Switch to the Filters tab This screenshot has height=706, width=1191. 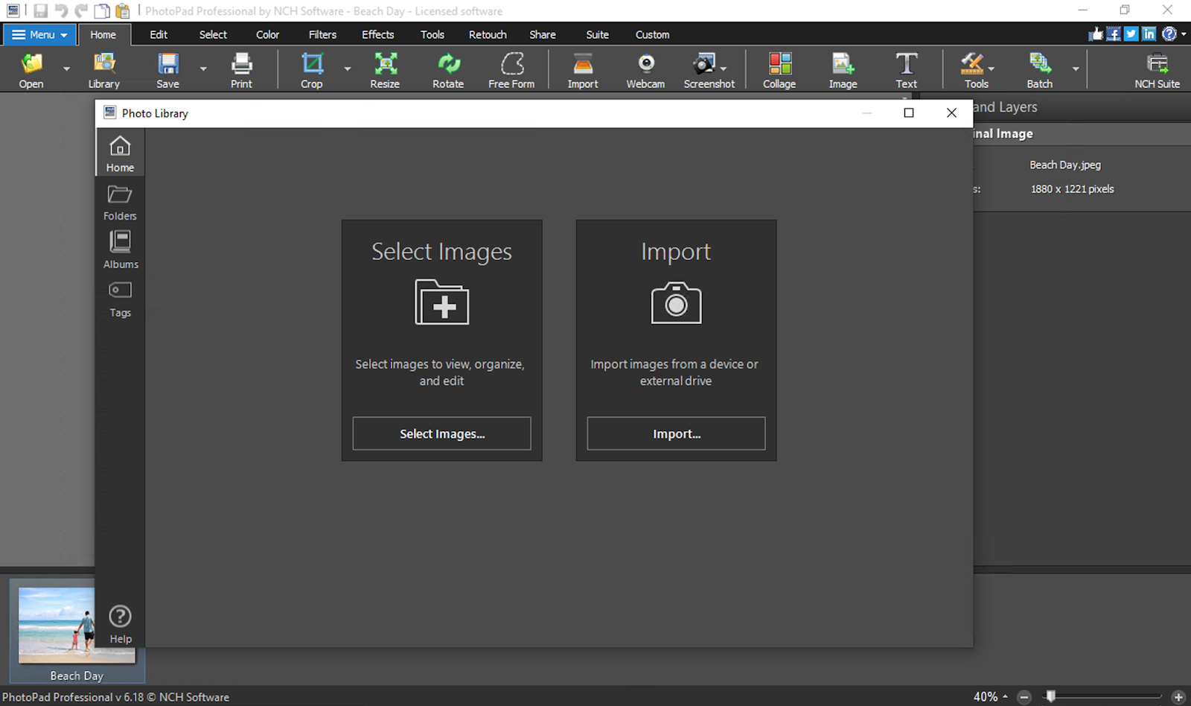[x=322, y=34]
